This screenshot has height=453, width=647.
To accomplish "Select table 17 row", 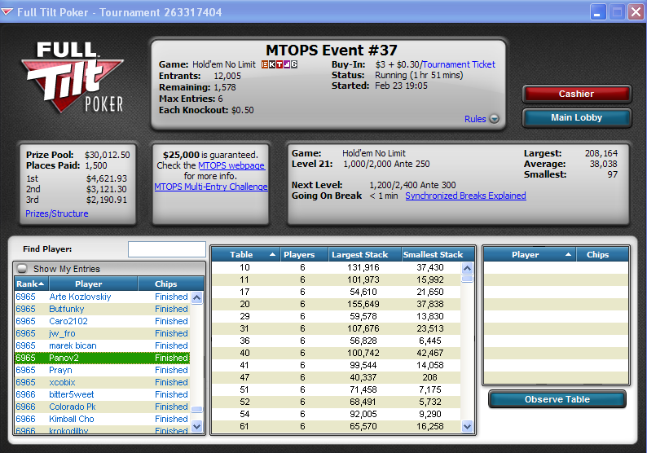I will click(337, 292).
